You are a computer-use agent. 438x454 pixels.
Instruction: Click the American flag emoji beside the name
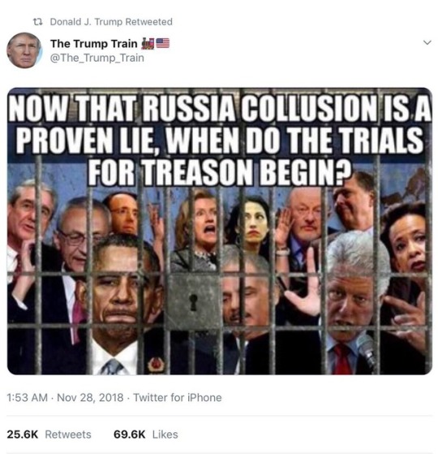pyautogui.click(x=163, y=43)
